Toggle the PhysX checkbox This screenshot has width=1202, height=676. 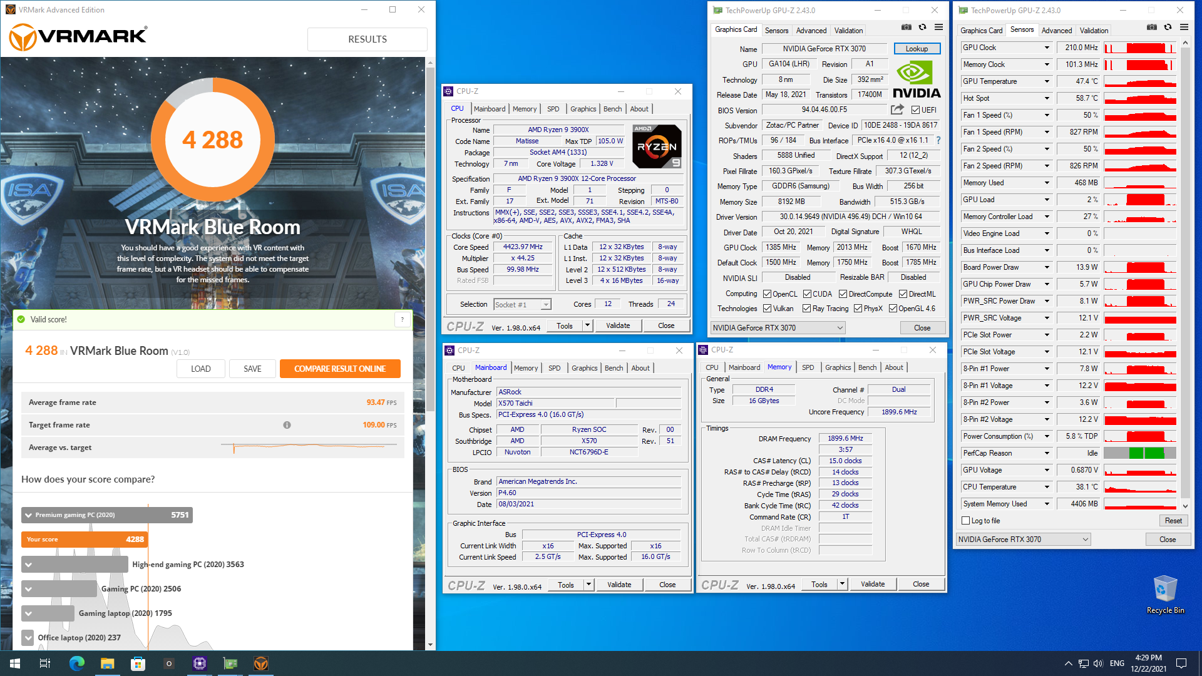[858, 309]
